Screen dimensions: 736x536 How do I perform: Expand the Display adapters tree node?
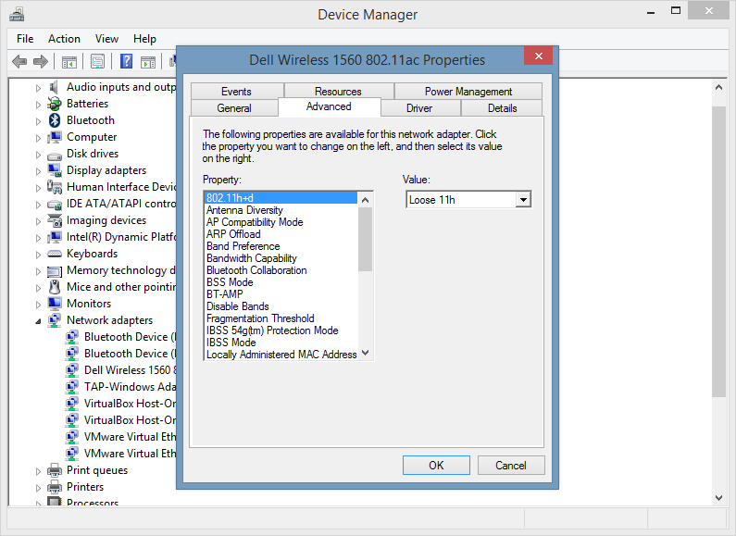(38, 171)
